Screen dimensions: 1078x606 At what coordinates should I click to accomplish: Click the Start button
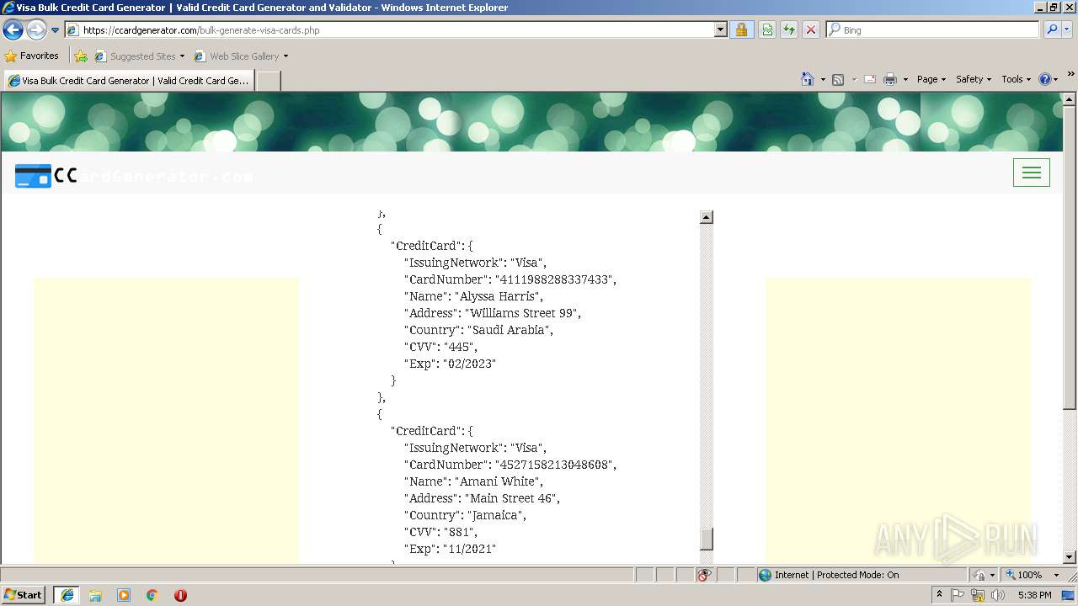click(24, 594)
